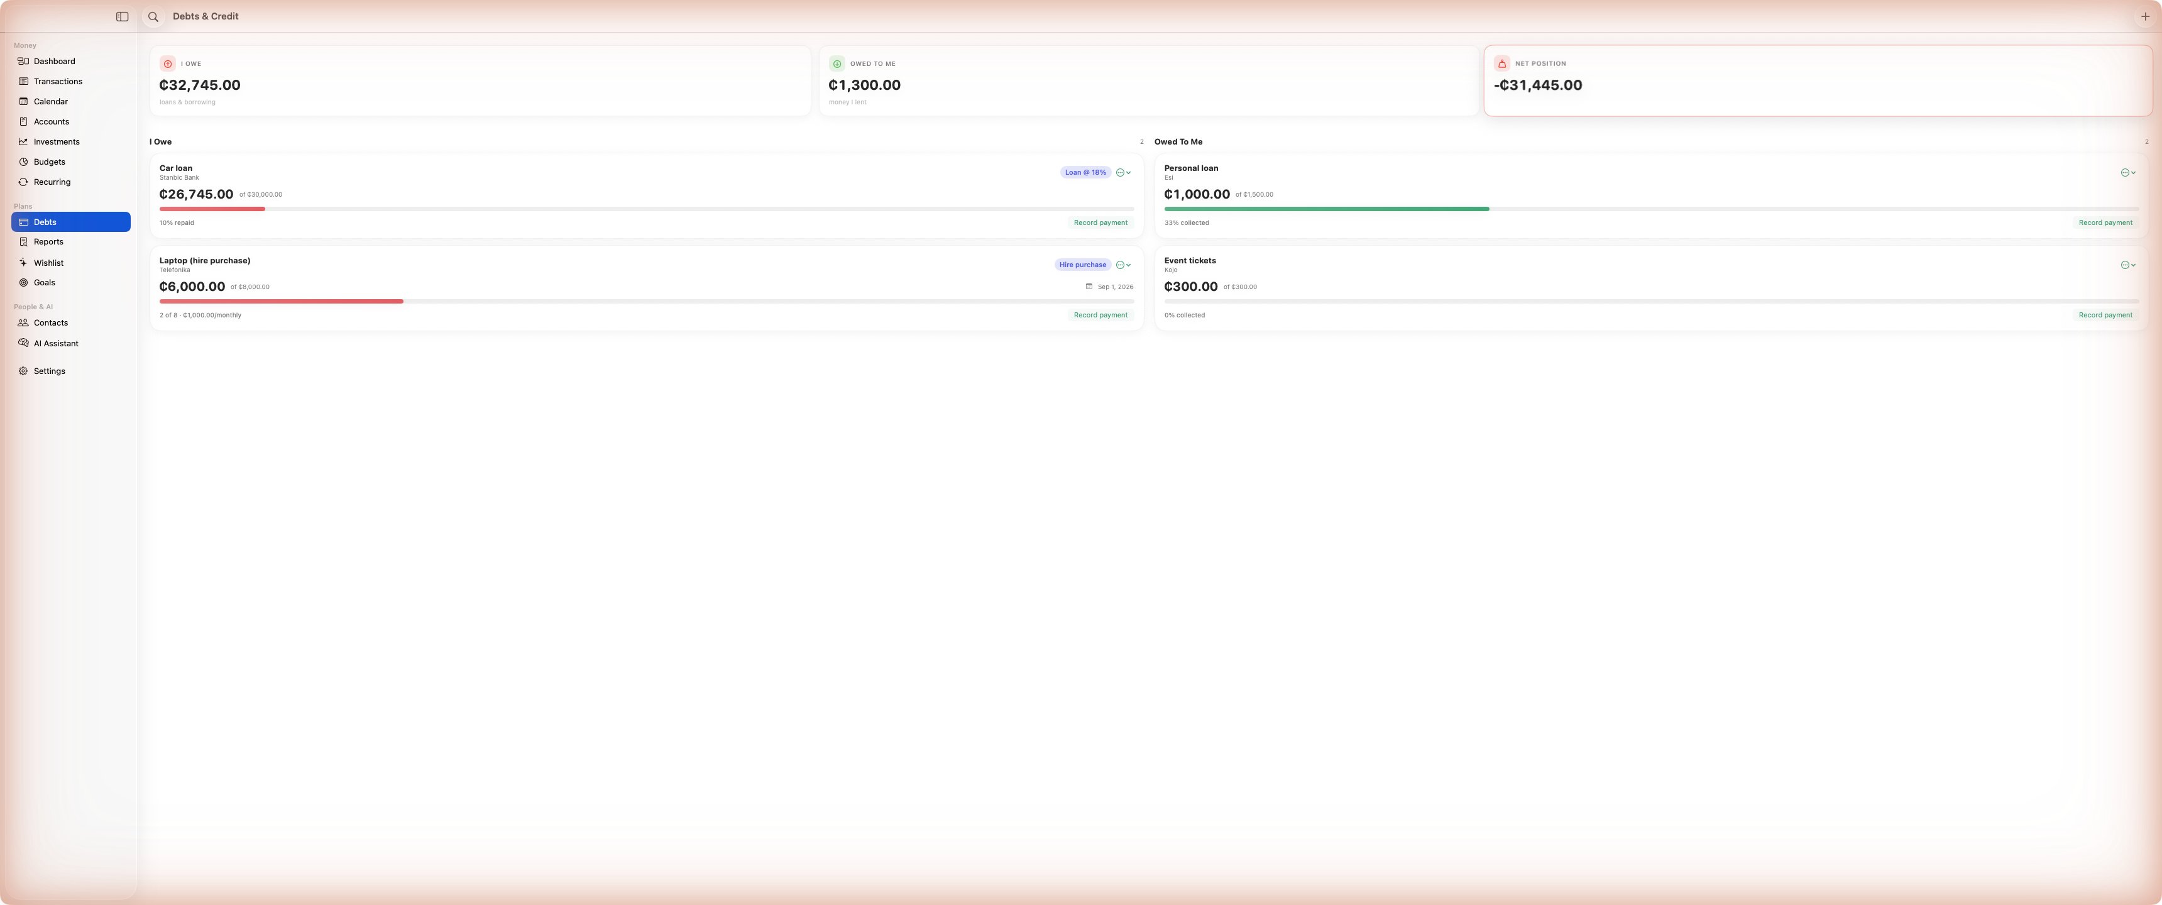Screen dimensions: 2162x905
Task: Click the ₵6,000.00 Laptop balance
Action: pos(192,287)
